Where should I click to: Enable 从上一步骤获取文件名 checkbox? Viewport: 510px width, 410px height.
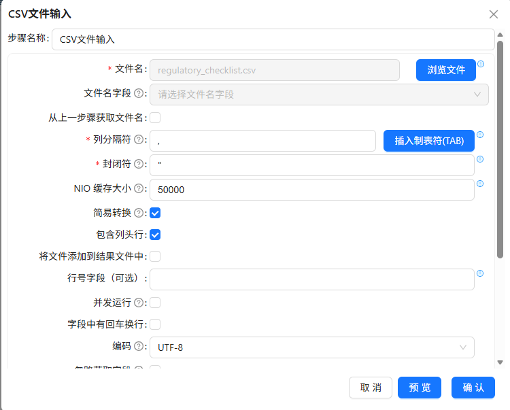click(x=155, y=118)
